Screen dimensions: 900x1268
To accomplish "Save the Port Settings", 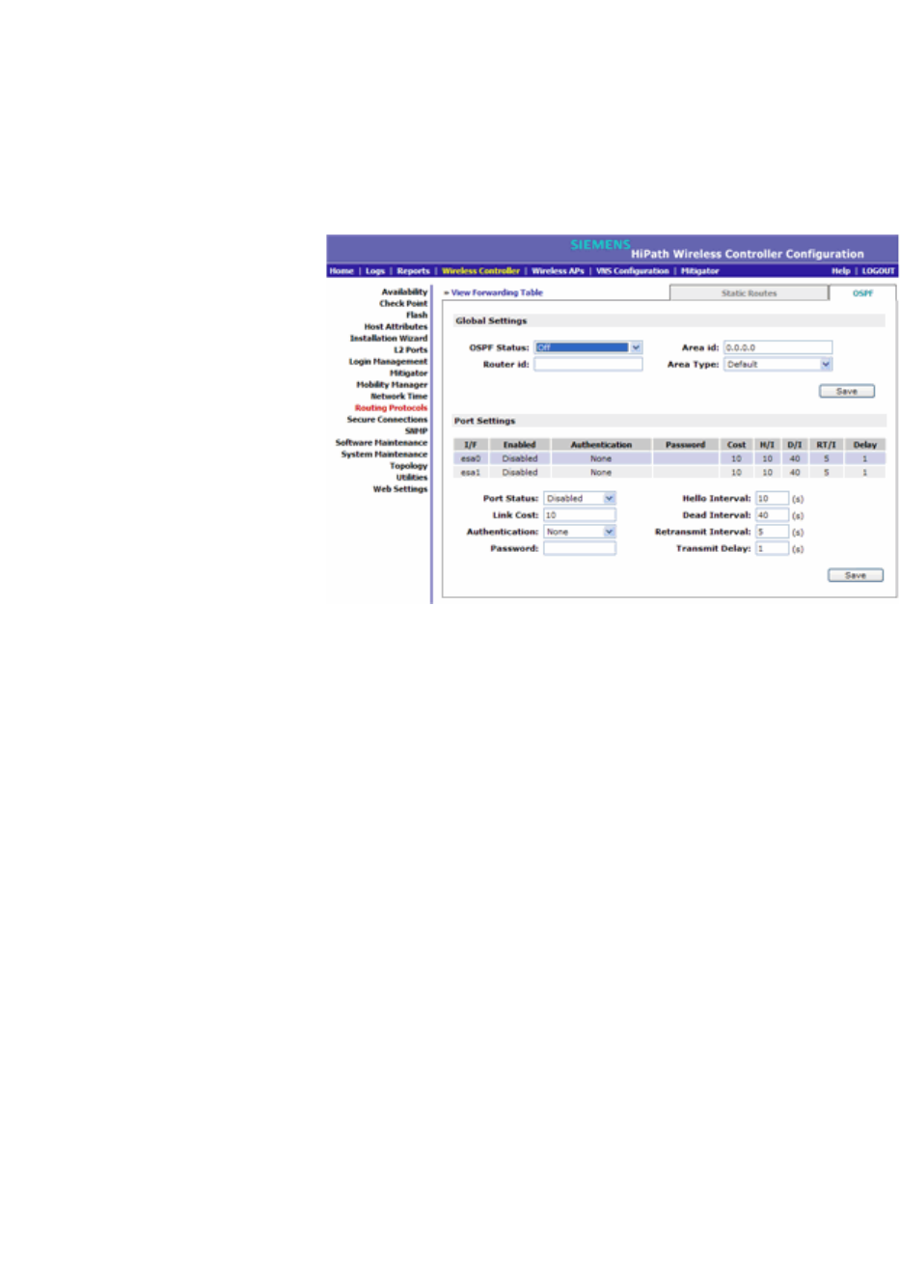I will coord(856,575).
